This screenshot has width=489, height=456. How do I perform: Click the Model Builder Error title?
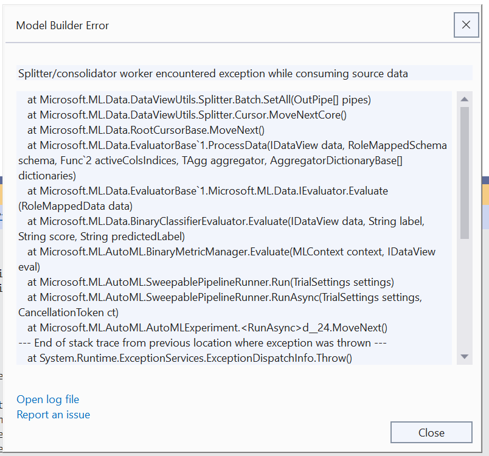coord(63,26)
